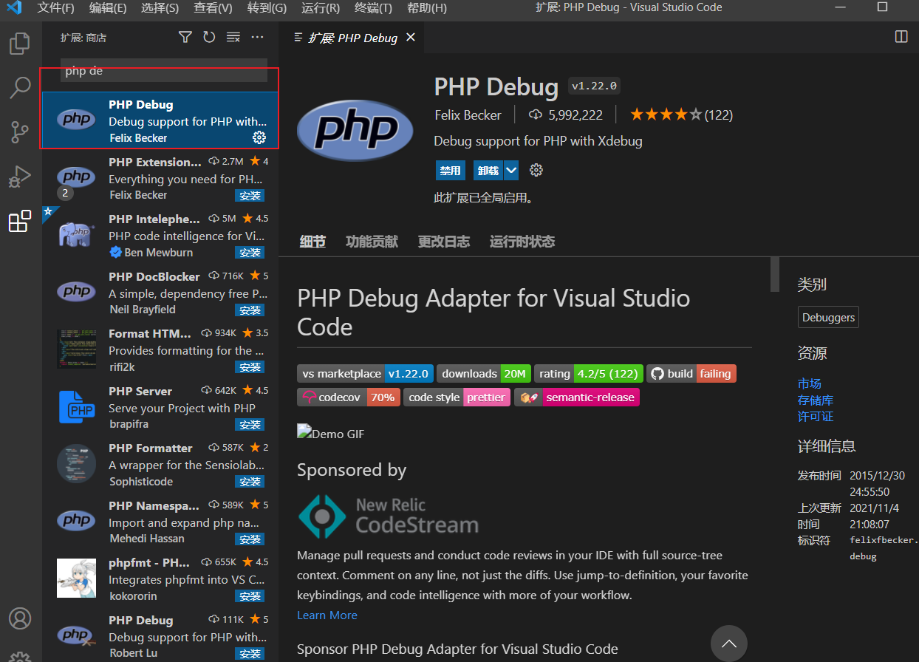Open the 市场 resource link
Viewport: 919px width, 662px height.
(x=809, y=383)
